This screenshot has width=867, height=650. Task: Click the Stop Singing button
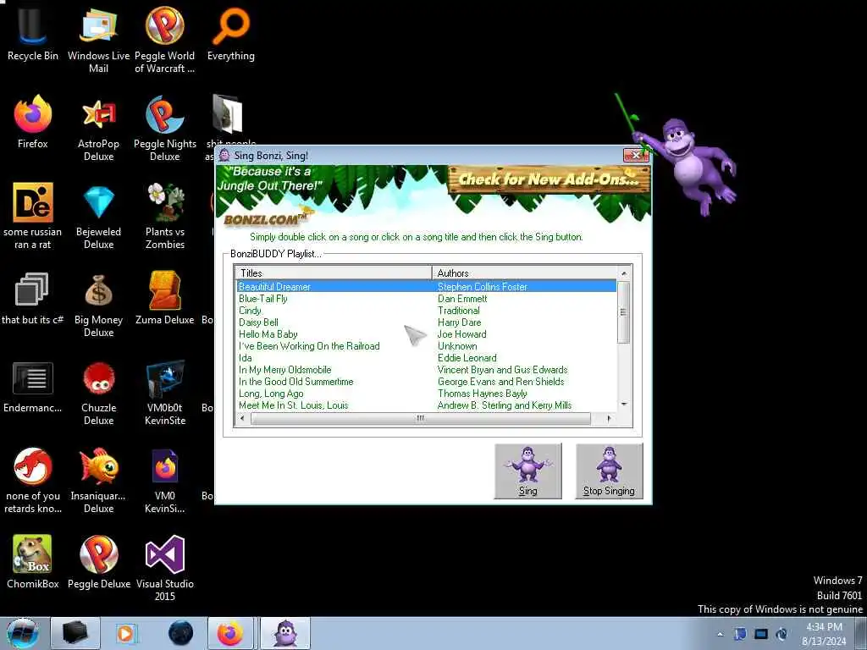point(610,471)
